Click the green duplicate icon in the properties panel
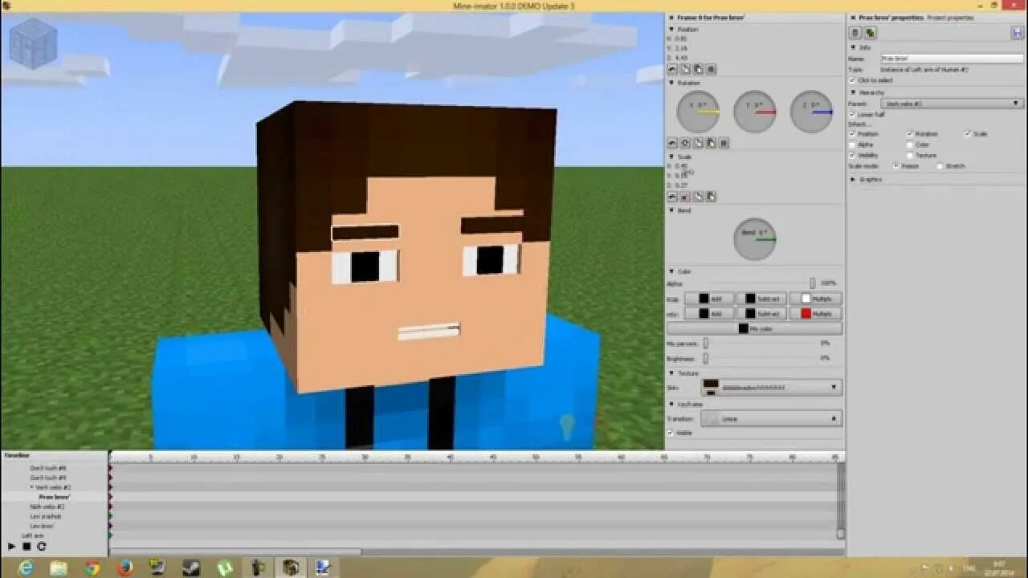1028x578 pixels. 871,33
